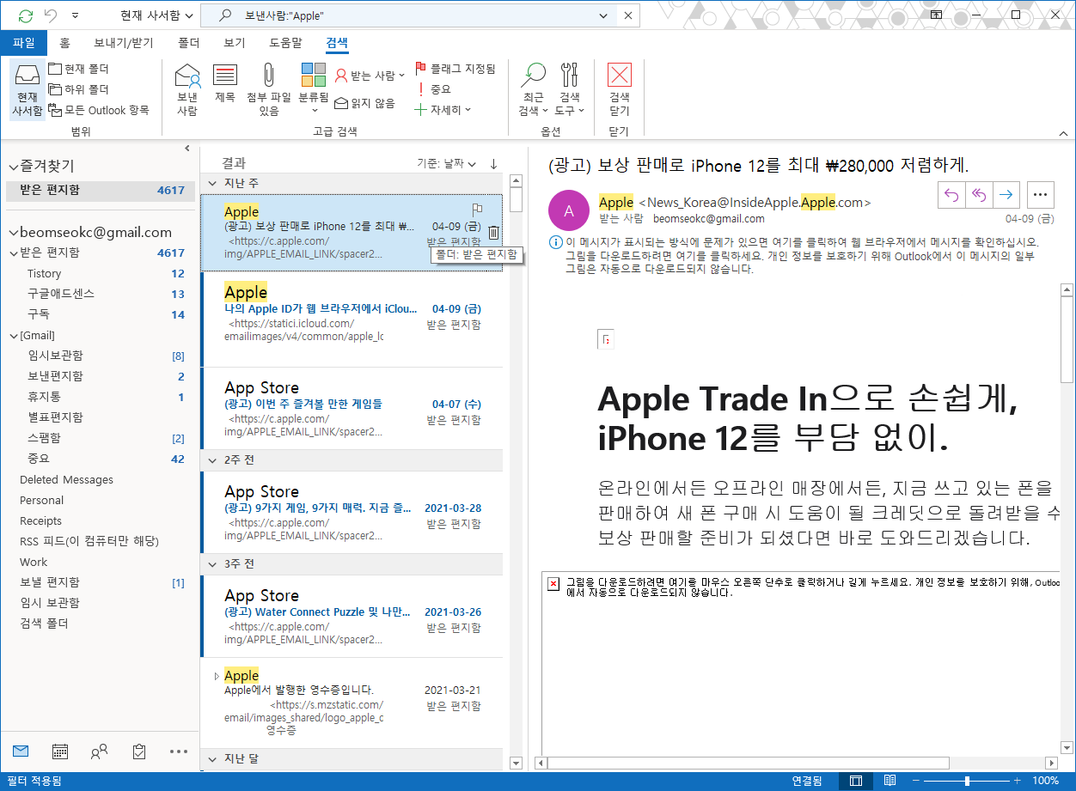Click the 검색 닫기 red X icon
1076x791 pixels.
coord(619,90)
